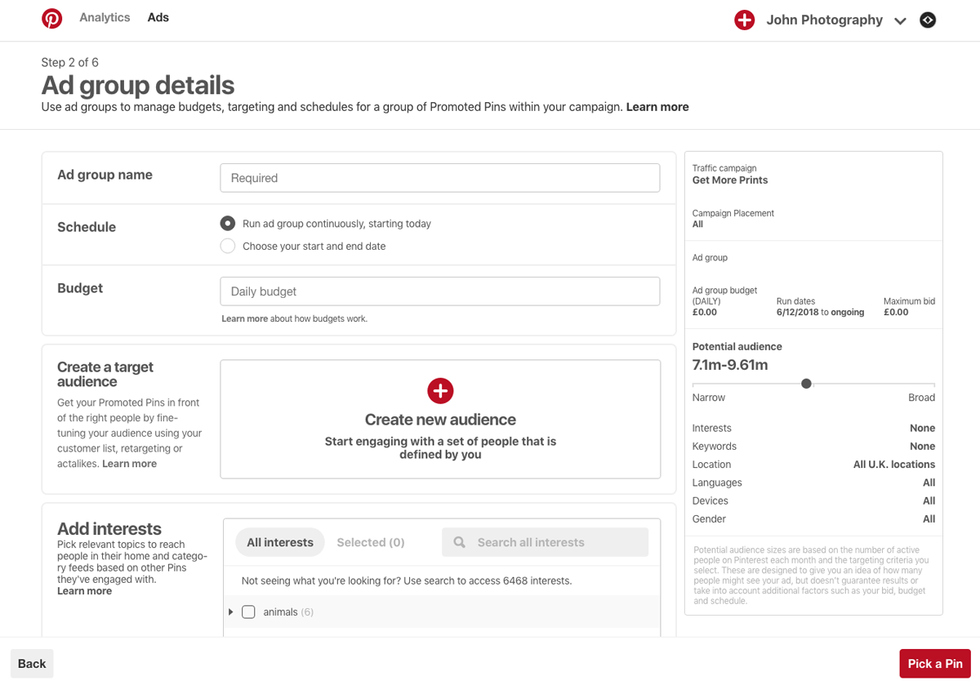
Task: Select Run ad group continuously option
Action: (228, 224)
